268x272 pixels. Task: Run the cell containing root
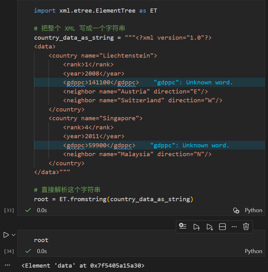tap(6, 235)
